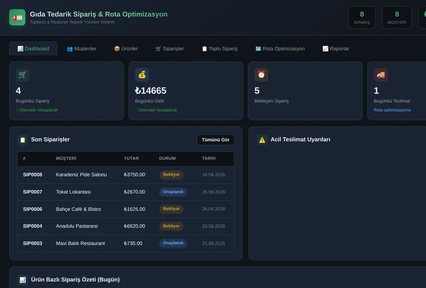Click the Bekliyor badge for SIP0008
This screenshot has height=288, width=426.
(x=171, y=175)
